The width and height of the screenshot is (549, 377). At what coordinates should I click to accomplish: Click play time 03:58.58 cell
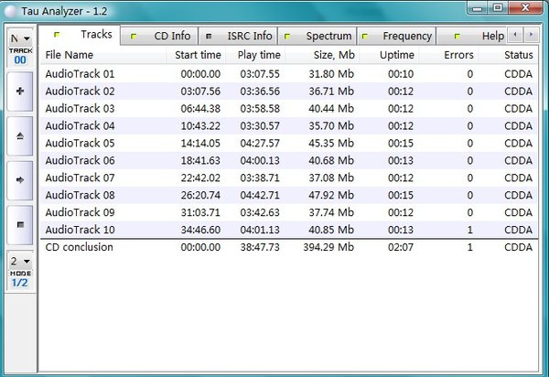pos(260,109)
